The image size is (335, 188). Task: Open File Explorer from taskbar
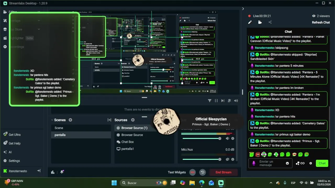tap(192, 183)
